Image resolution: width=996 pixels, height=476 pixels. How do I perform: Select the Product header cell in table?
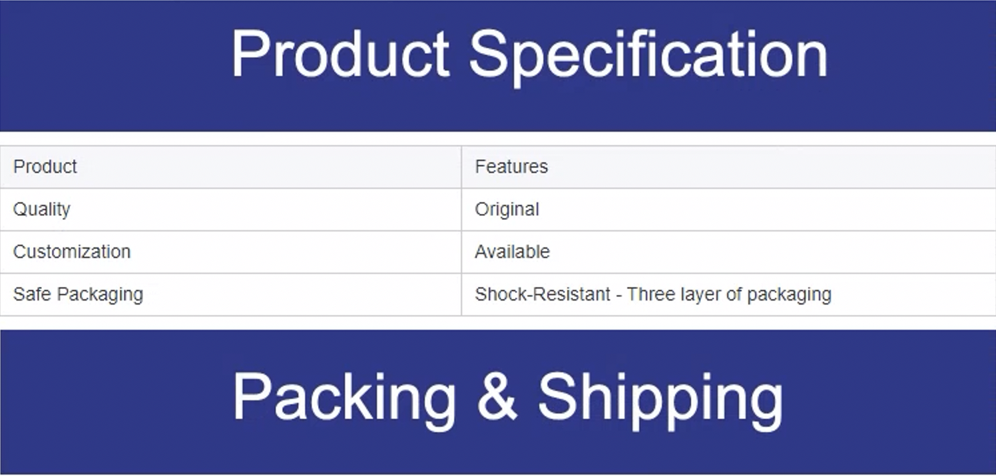click(x=45, y=166)
